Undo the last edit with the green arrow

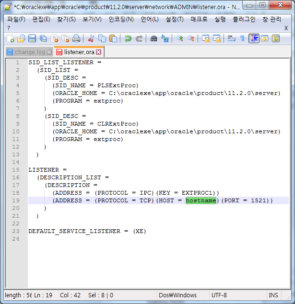[x=128, y=38]
